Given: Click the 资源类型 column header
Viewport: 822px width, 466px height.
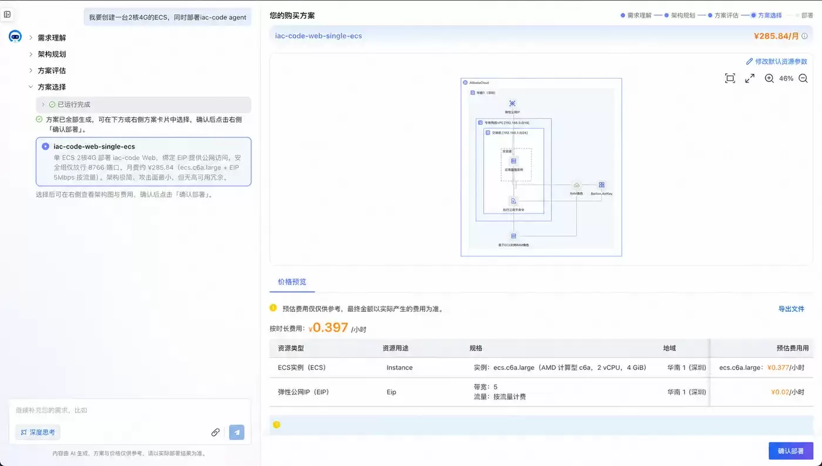Looking at the screenshot, I should click(291, 348).
